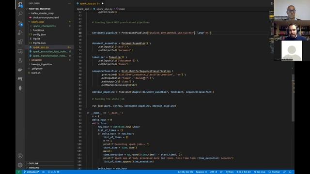Select the top participant video thumbnail
The height and width of the screenshot is (174, 310).
coord(292,10)
